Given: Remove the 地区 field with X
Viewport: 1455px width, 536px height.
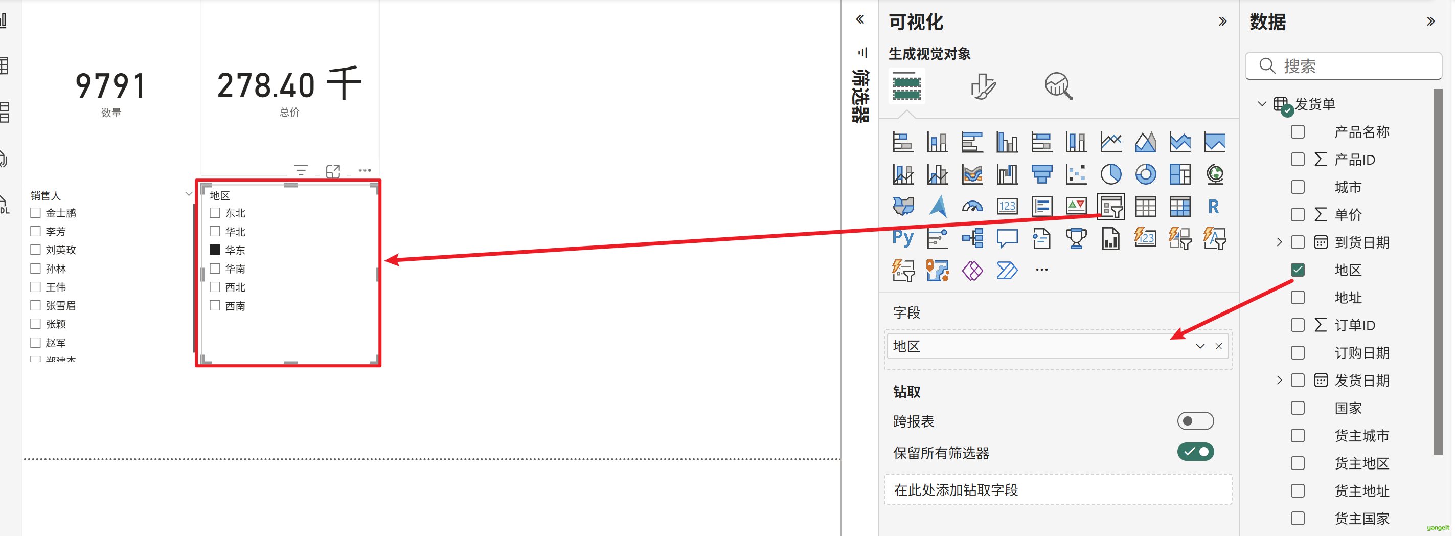Looking at the screenshot, I should [1218, 346].
